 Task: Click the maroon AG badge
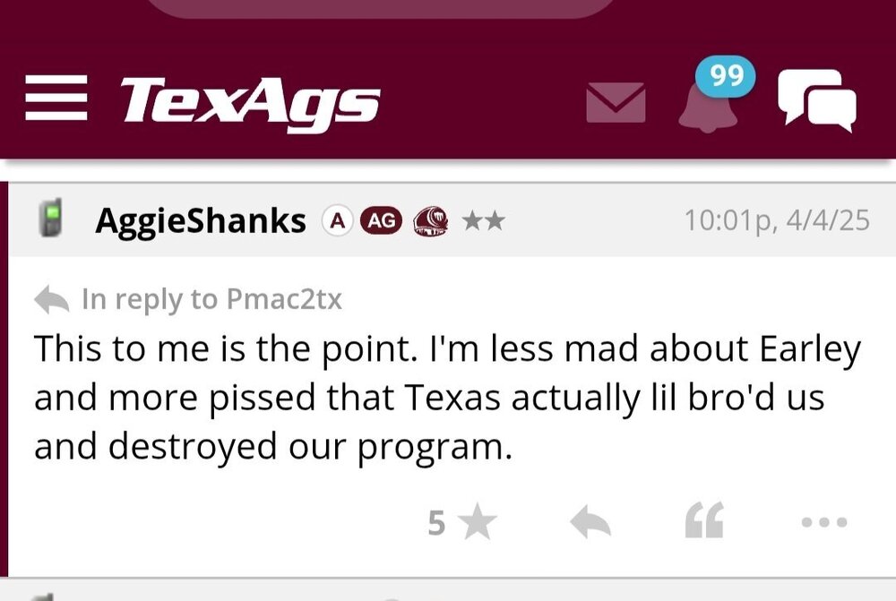point(381,220)
